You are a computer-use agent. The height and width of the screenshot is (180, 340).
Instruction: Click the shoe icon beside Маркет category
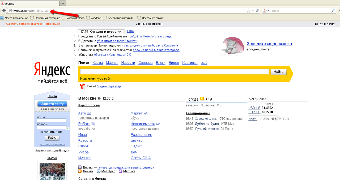click(146, 113)
